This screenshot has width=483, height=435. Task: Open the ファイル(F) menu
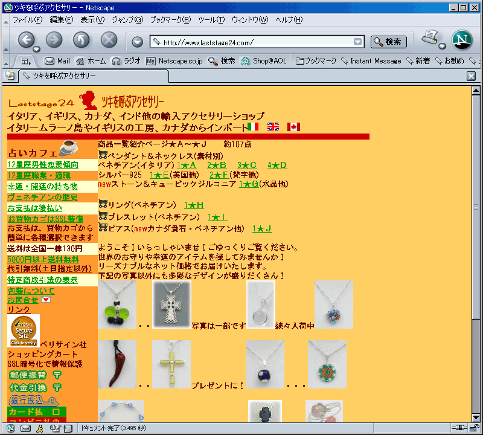click(x=27, y=20)
